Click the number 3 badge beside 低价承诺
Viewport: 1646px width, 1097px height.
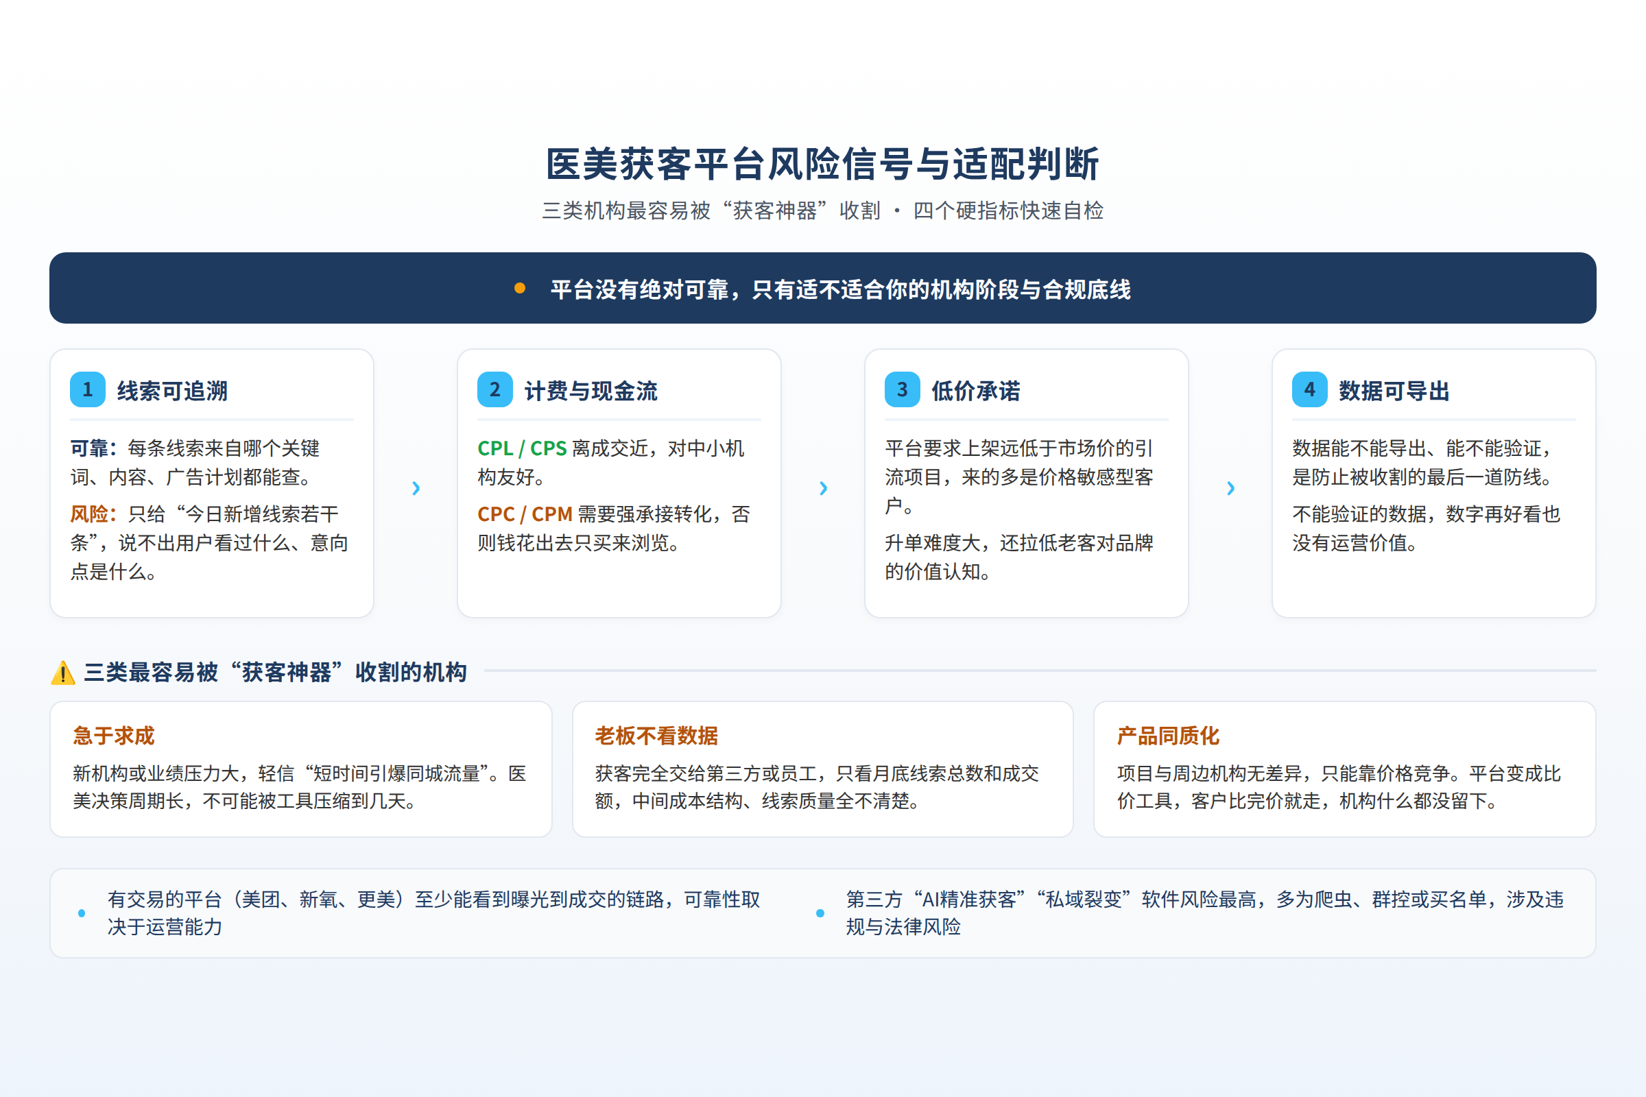902,389
